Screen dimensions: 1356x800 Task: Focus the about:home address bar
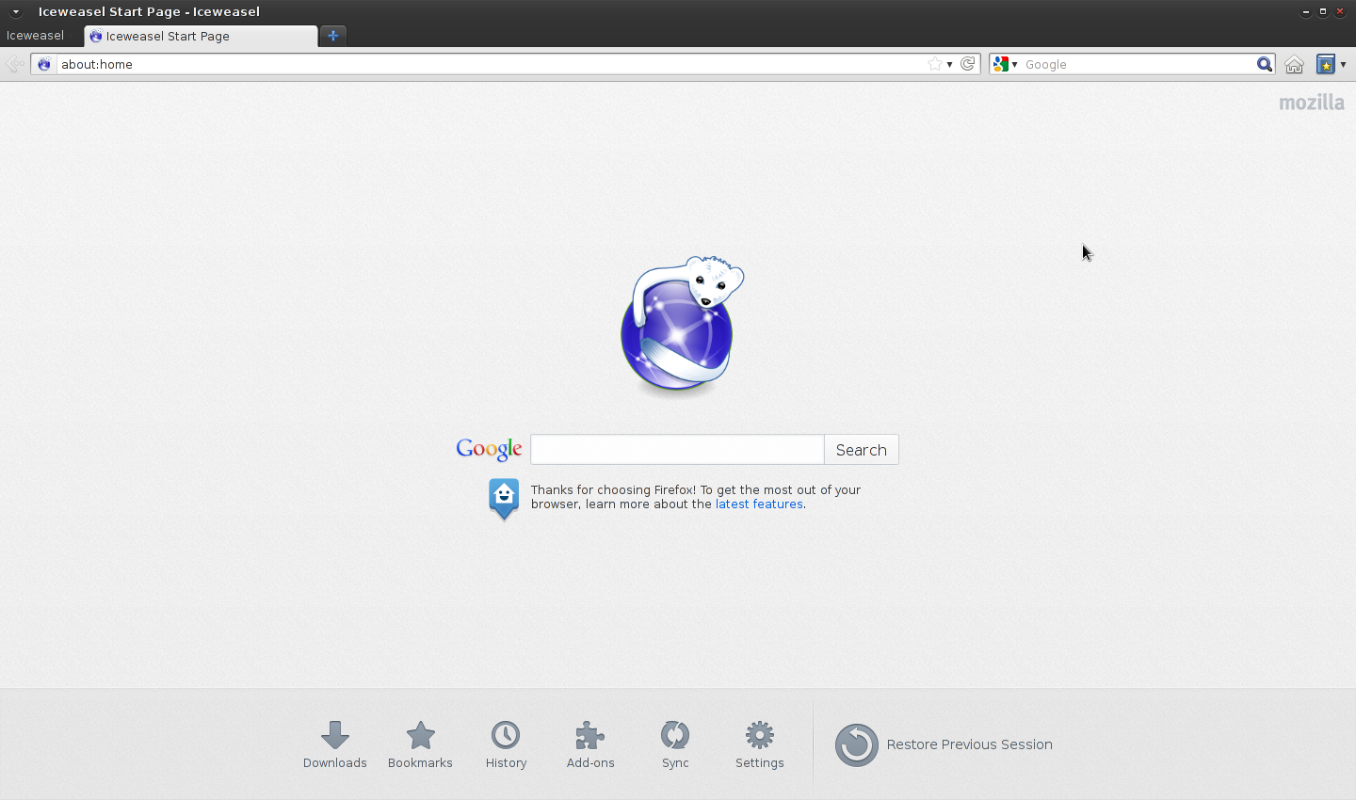coord(490,64)
